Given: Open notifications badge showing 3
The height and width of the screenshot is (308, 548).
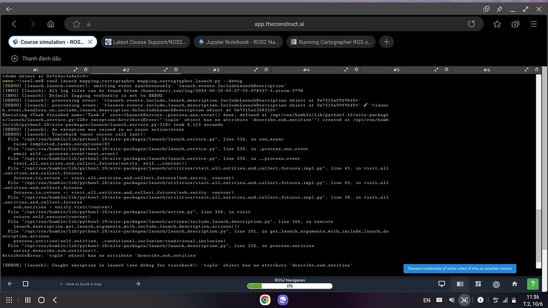Looking at the screenshot, I should pos(481,301).
